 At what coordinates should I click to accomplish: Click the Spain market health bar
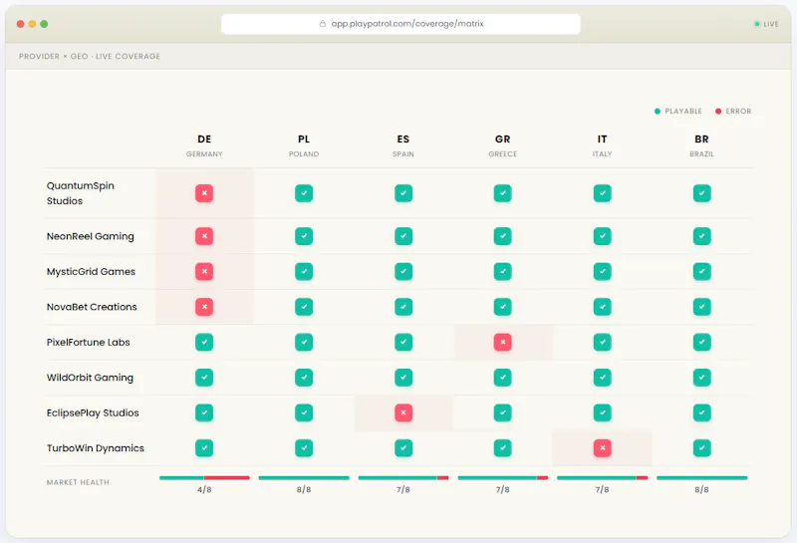[x=403, y=478]
